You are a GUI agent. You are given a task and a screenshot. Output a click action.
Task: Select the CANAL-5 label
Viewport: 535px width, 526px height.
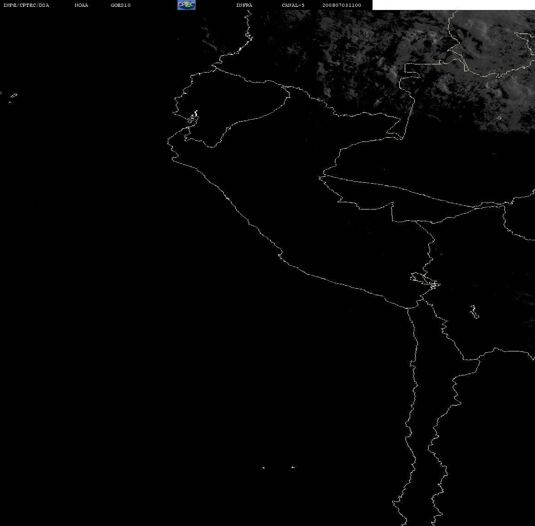pos(293,5)
